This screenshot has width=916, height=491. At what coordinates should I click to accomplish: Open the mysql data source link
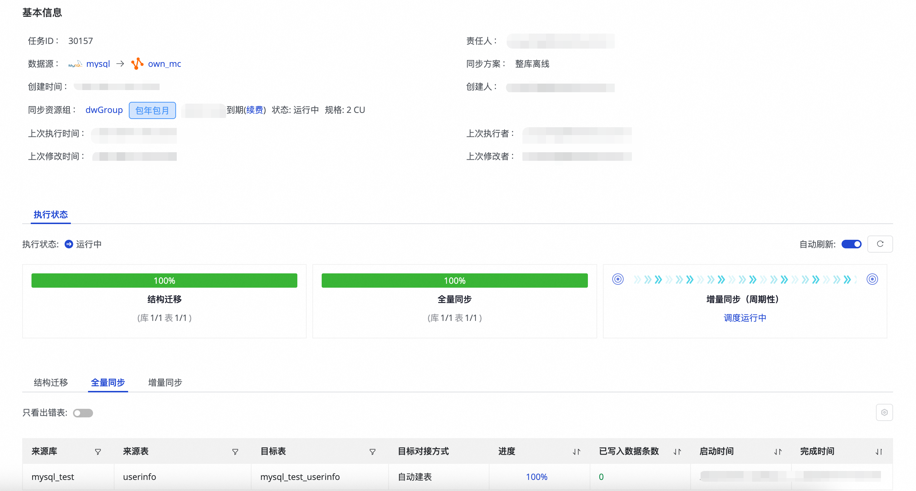click(98, 64)
